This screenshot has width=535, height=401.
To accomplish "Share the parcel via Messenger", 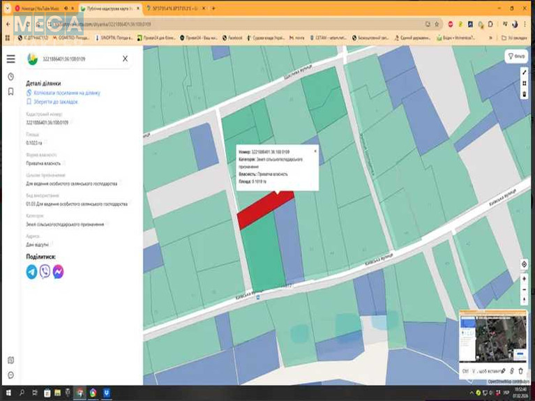I will pos(59,272).
